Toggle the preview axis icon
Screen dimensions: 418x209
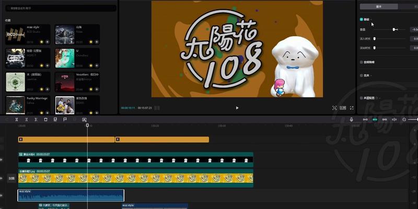[394, 120]
